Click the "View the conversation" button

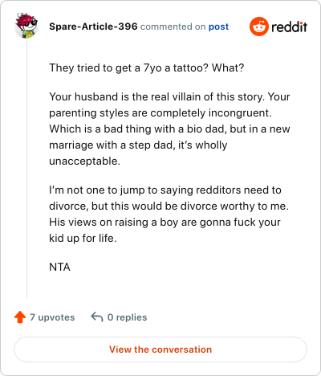(160, 349)
